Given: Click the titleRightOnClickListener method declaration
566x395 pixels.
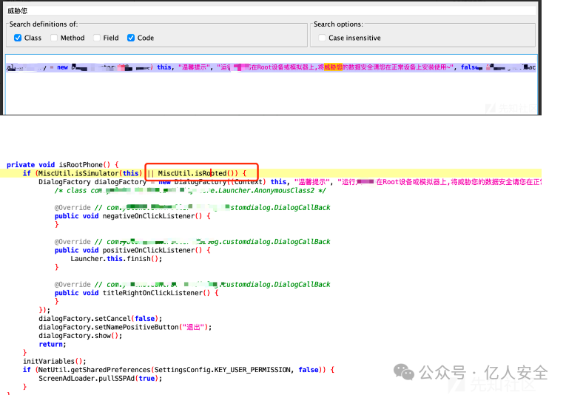Looking at the screenshot, I should point(152,292).
